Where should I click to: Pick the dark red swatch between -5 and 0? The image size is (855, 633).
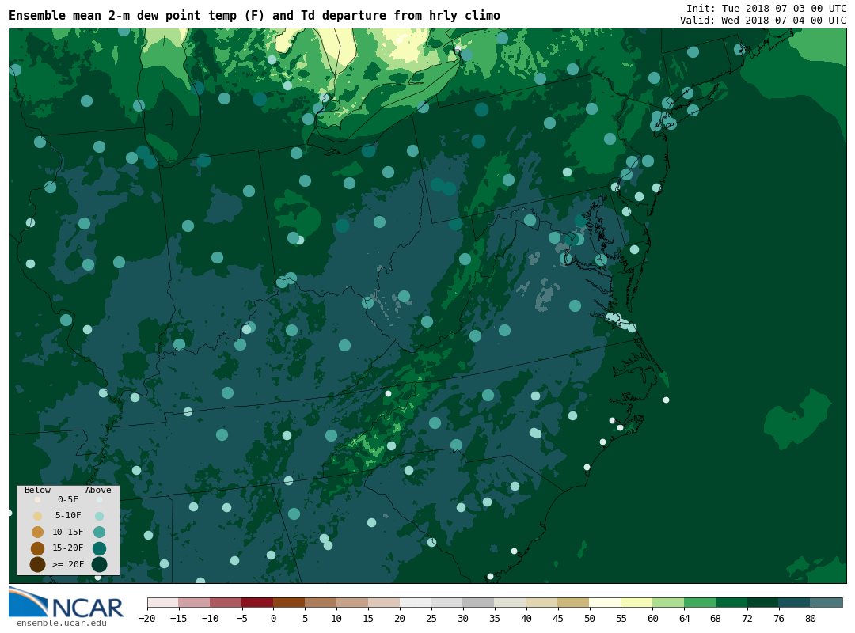(257, 602)
